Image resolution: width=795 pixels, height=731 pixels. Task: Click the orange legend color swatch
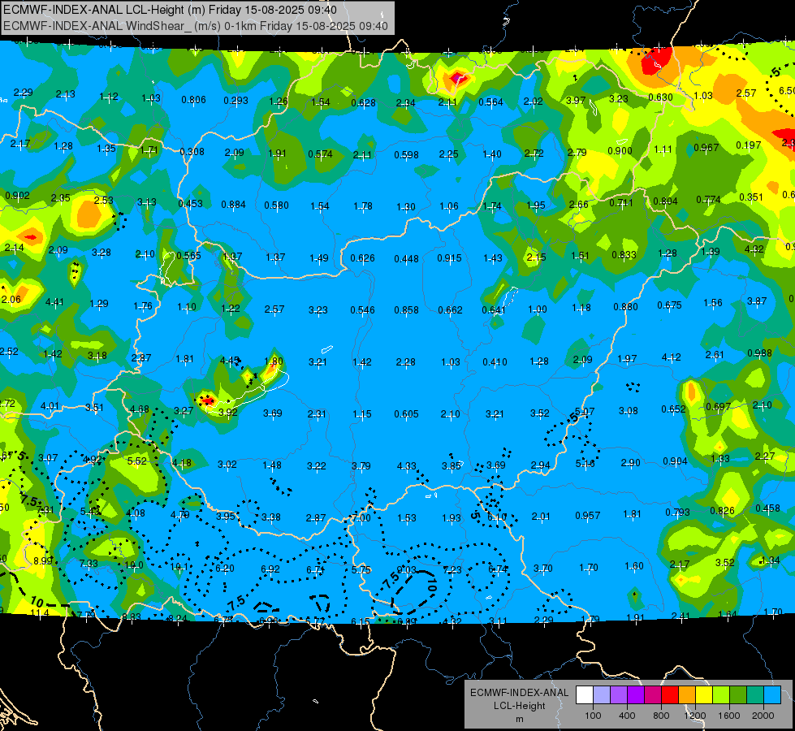point(686,695)
